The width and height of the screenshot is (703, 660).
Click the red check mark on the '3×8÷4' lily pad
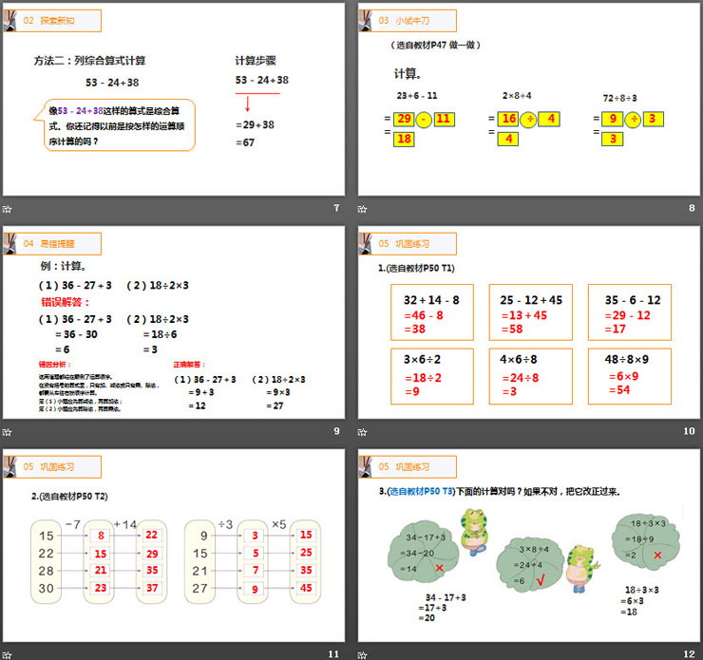coord(541,580)
